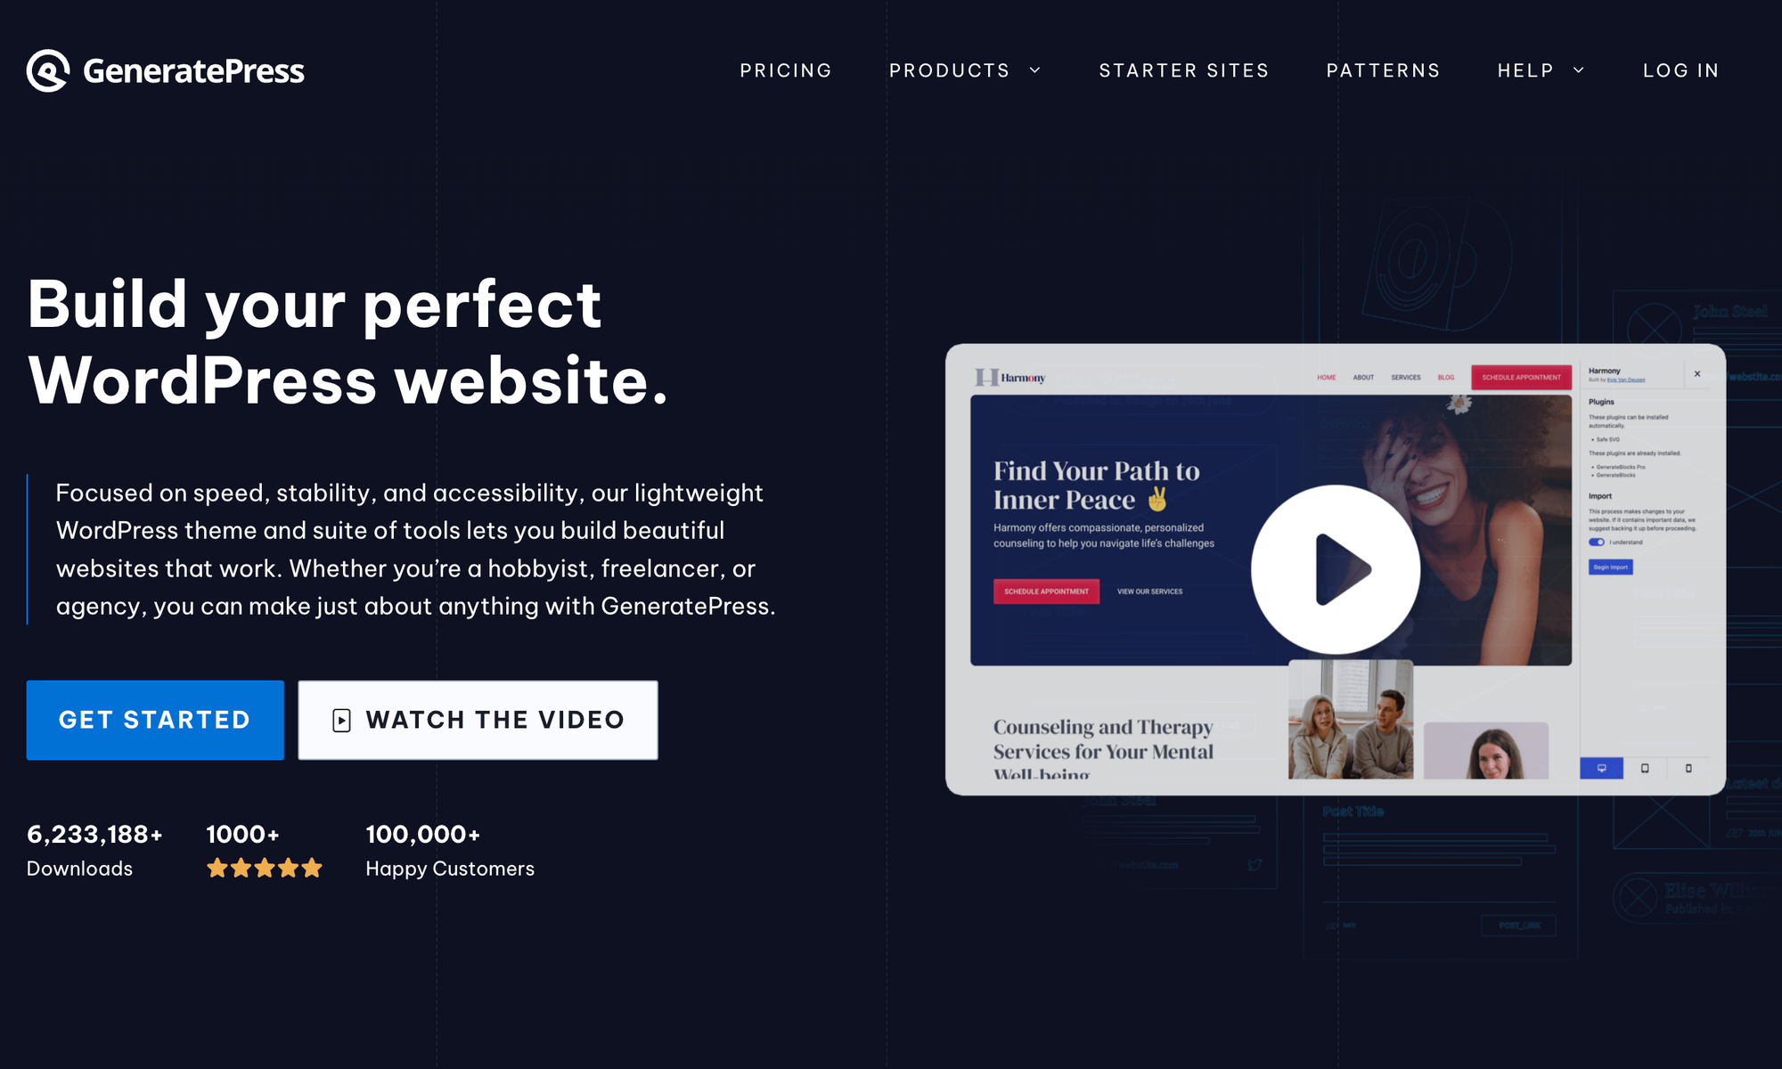The height and width of the screenshot is (1069, 1782).
Task: Click the blue chat widget icon in preview
Action: tap(1601, 766)
